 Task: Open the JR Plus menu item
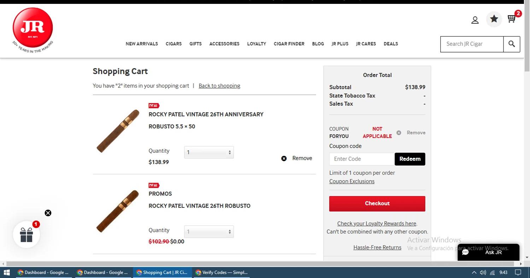click(x=340, y=44)
